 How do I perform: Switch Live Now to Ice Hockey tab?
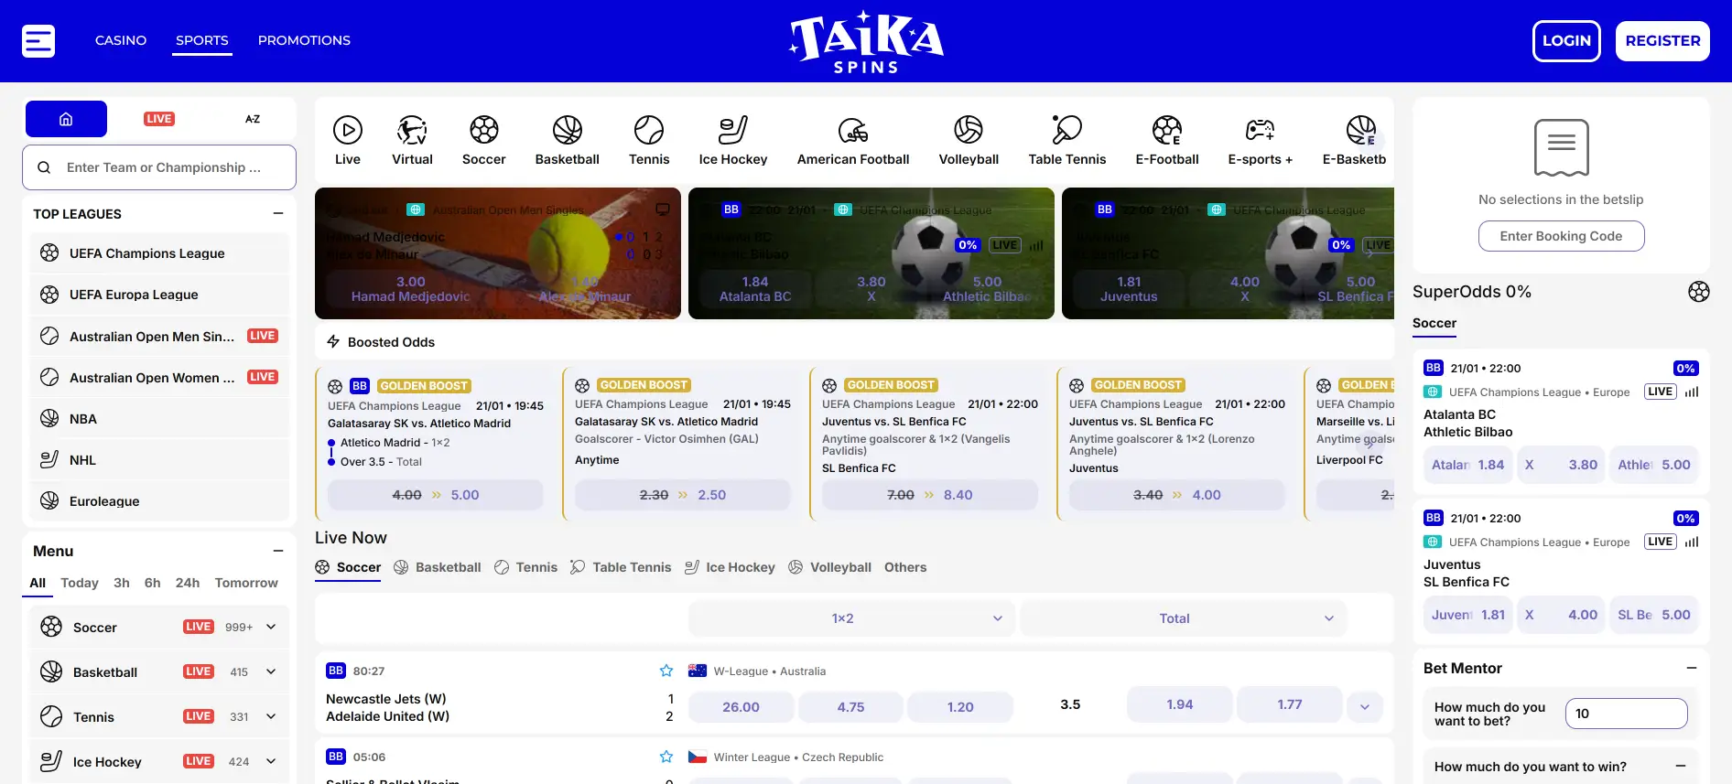click(x=730, y=567)
